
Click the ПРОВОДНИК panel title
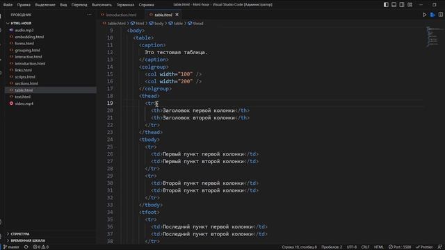[21, 15]
